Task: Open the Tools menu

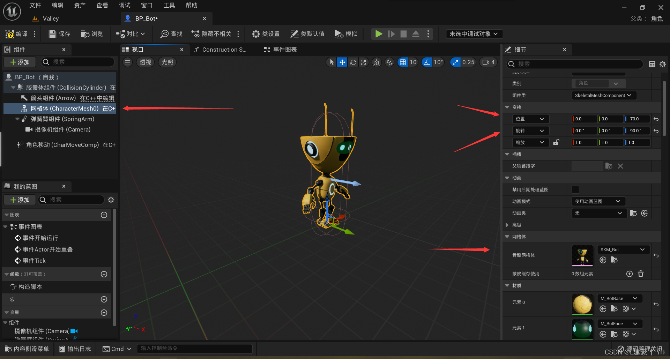Action: (x=169, y=5)
